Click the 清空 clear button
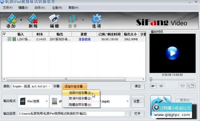The height and width of the screenshot is (121, 200). point(138,86)
